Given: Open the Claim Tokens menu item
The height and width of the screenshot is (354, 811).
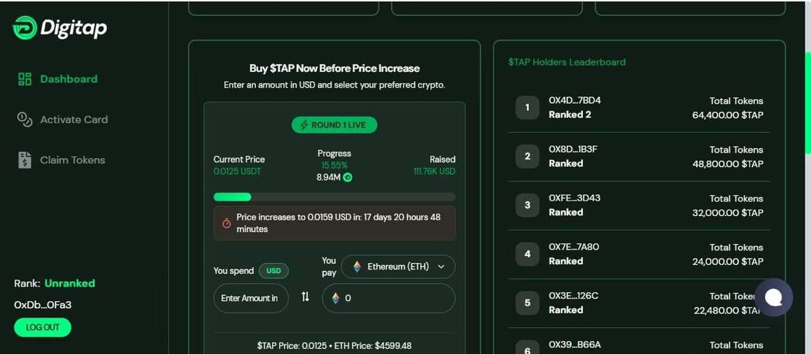Looking at the screenshot, I should pyautogui.click(x=62, y=160).
